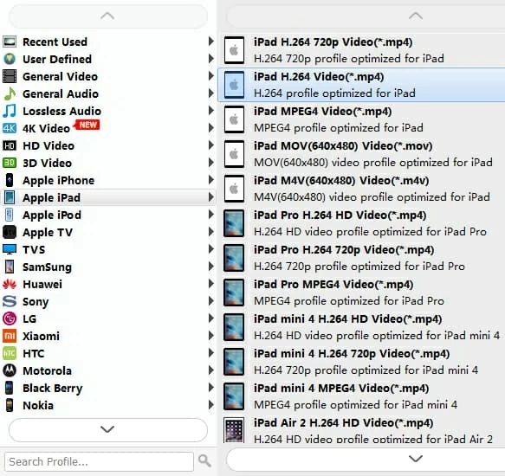Click the User Defined globe icon
The width and height of the screenshot is (505, 476).
(10, 59)
